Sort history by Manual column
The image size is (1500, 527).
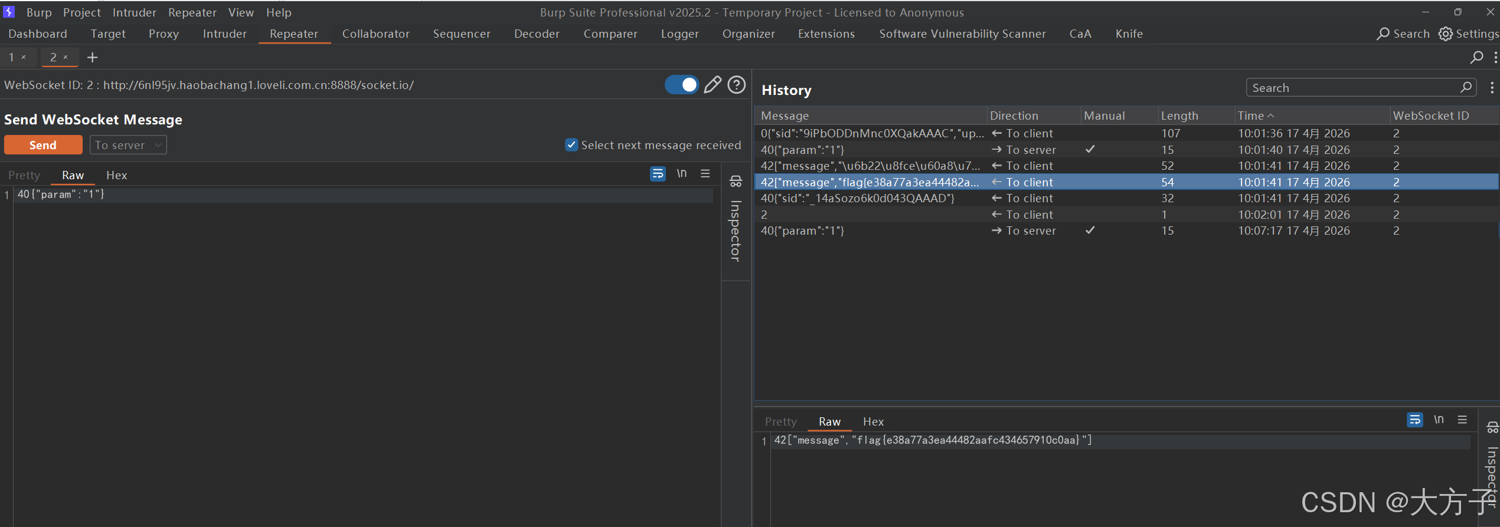[x=1119, y=116]
